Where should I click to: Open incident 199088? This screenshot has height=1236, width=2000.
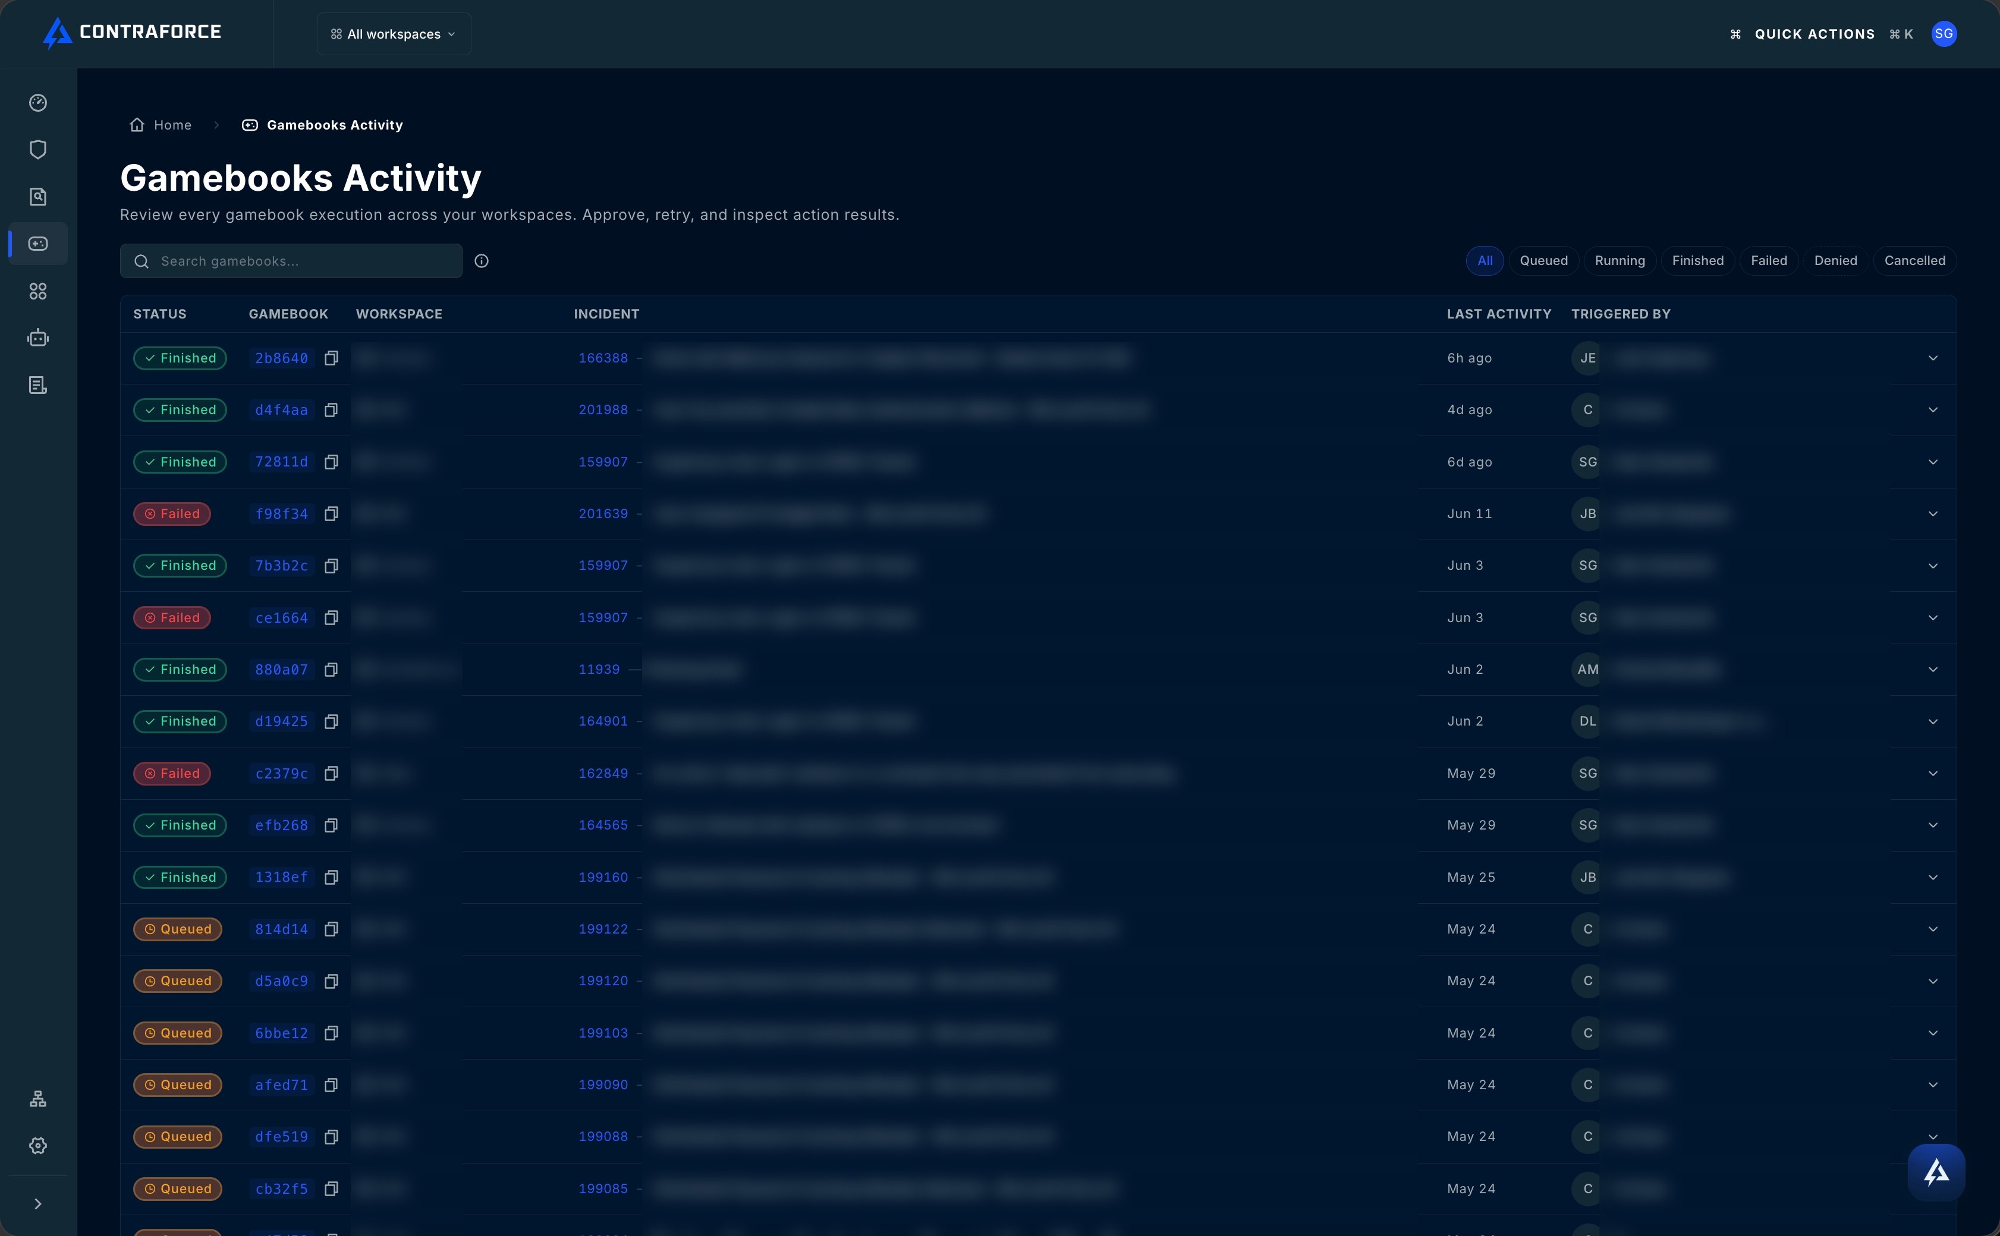[x=603, y=1137]
